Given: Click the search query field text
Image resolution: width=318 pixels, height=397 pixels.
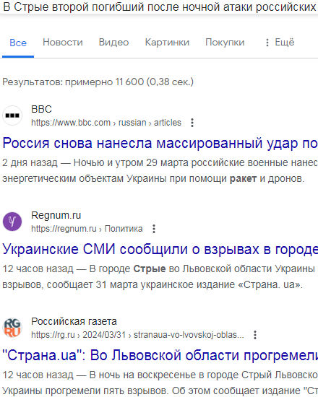Looking at the screenshot, I should pyautogui.click(x=160, y=7).
